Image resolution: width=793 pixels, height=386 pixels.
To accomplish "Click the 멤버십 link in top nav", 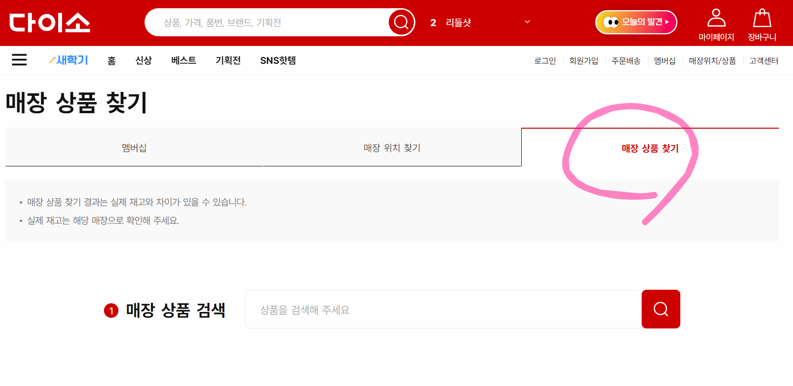I will click(x=665, y=60).
